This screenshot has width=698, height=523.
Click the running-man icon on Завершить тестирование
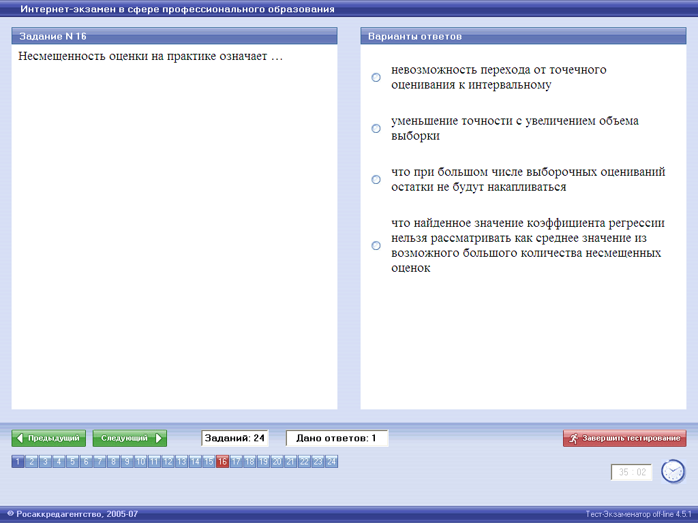pos(573,438)
